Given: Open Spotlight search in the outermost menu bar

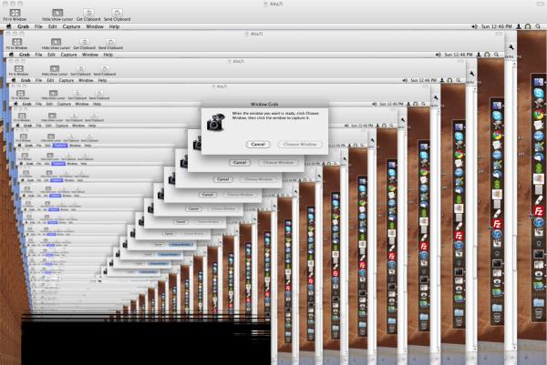Looking at the screenshot, I should click(538, 26).
